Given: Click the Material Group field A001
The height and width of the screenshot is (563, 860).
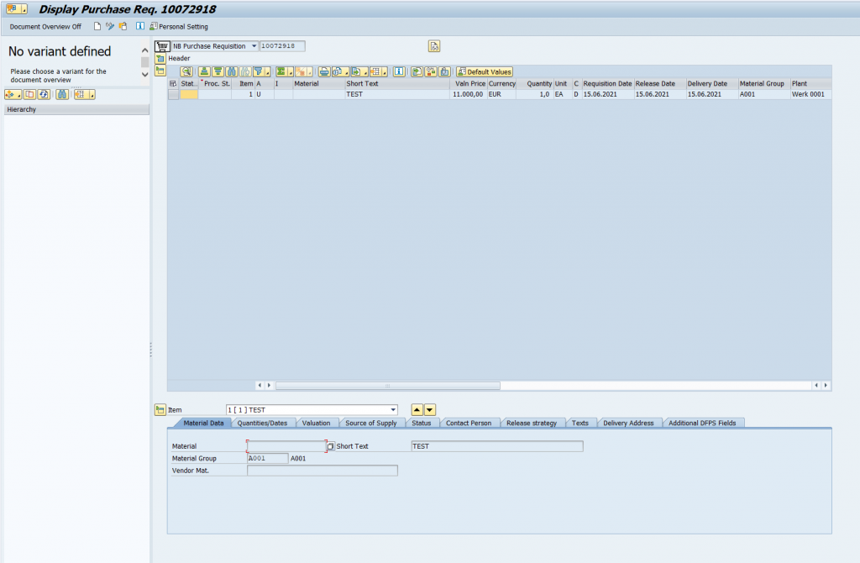Looking at the screenshot, I should 268,458.
